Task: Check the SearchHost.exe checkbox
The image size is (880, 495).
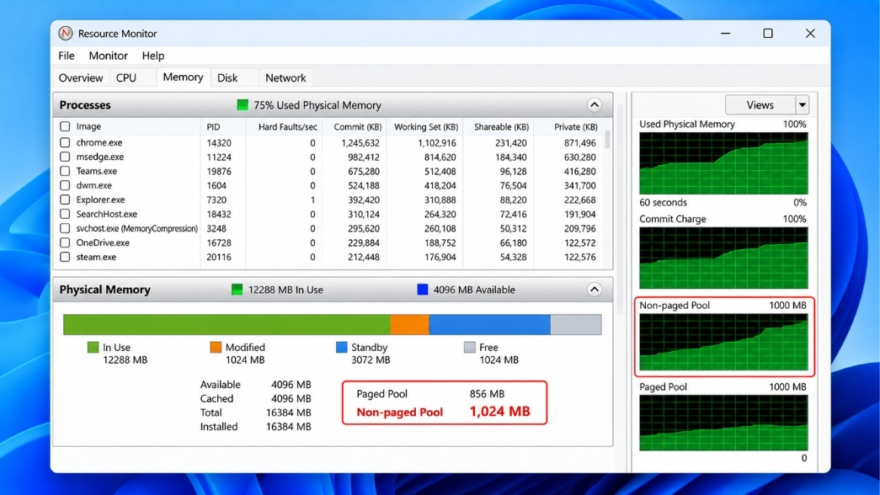Action: (65, 214)
